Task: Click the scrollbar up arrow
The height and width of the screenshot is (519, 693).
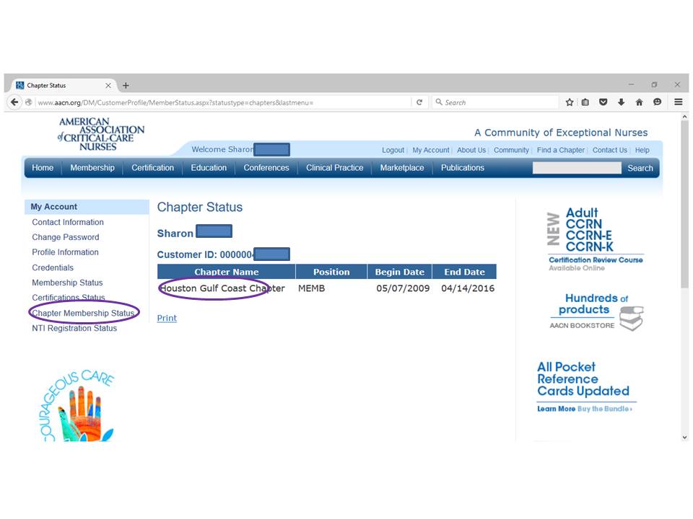Action: tap(684, 117)
